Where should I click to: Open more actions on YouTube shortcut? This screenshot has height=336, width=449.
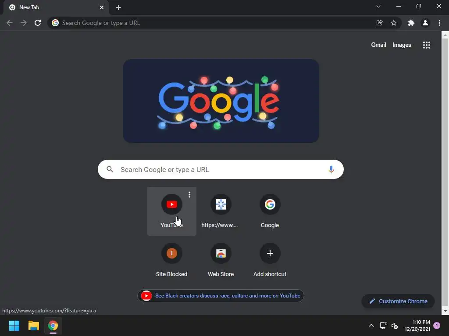coord(189,195)
